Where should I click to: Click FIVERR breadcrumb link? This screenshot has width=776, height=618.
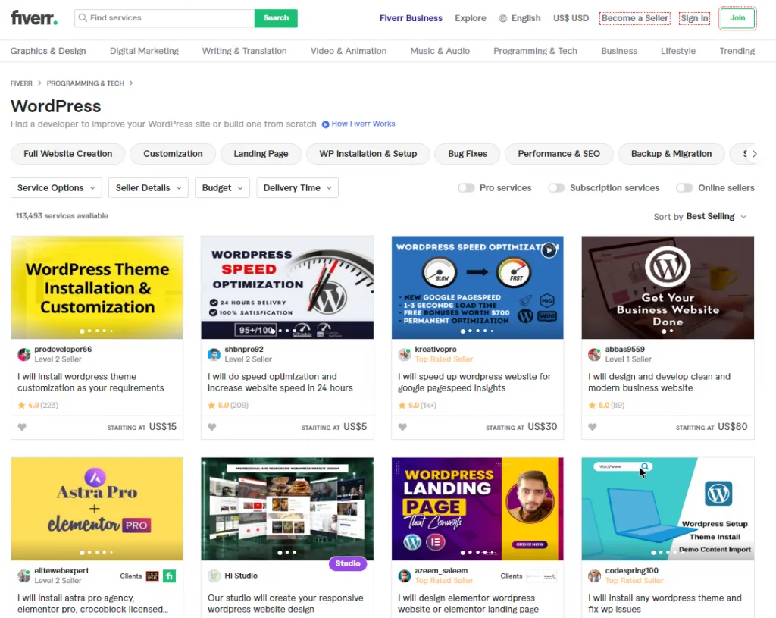tap(21, 83)
